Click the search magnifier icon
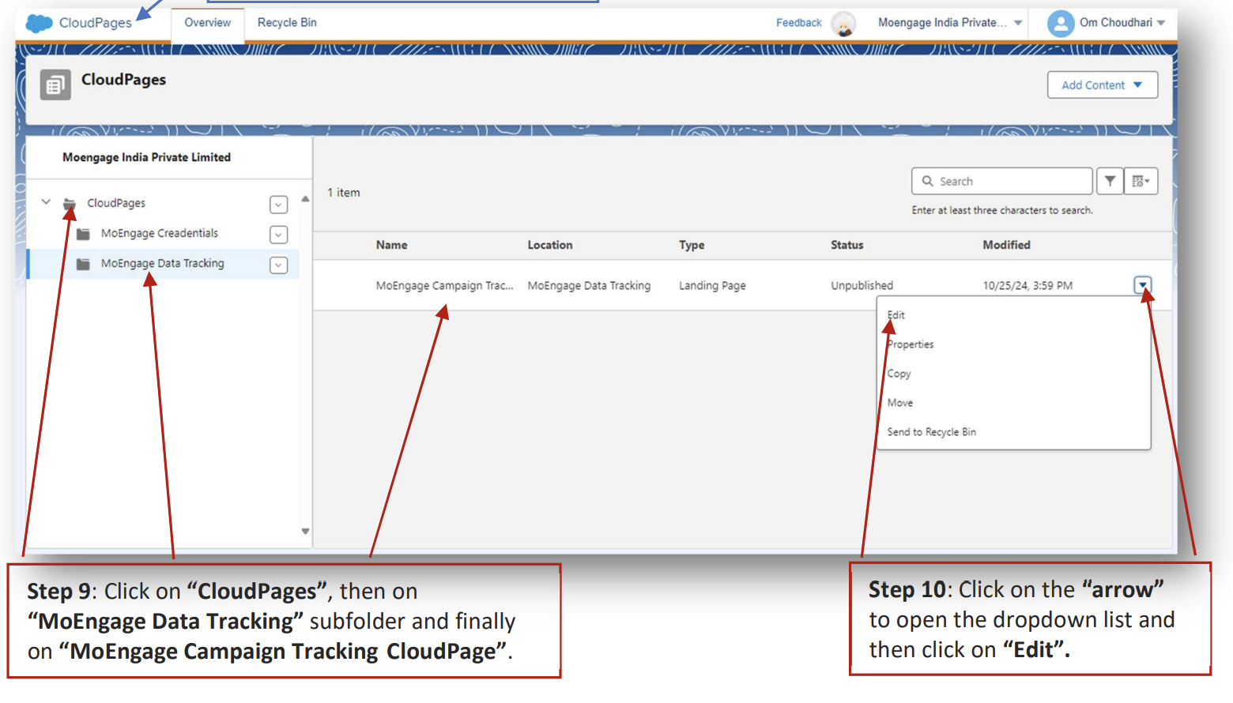 click(928, 181)
